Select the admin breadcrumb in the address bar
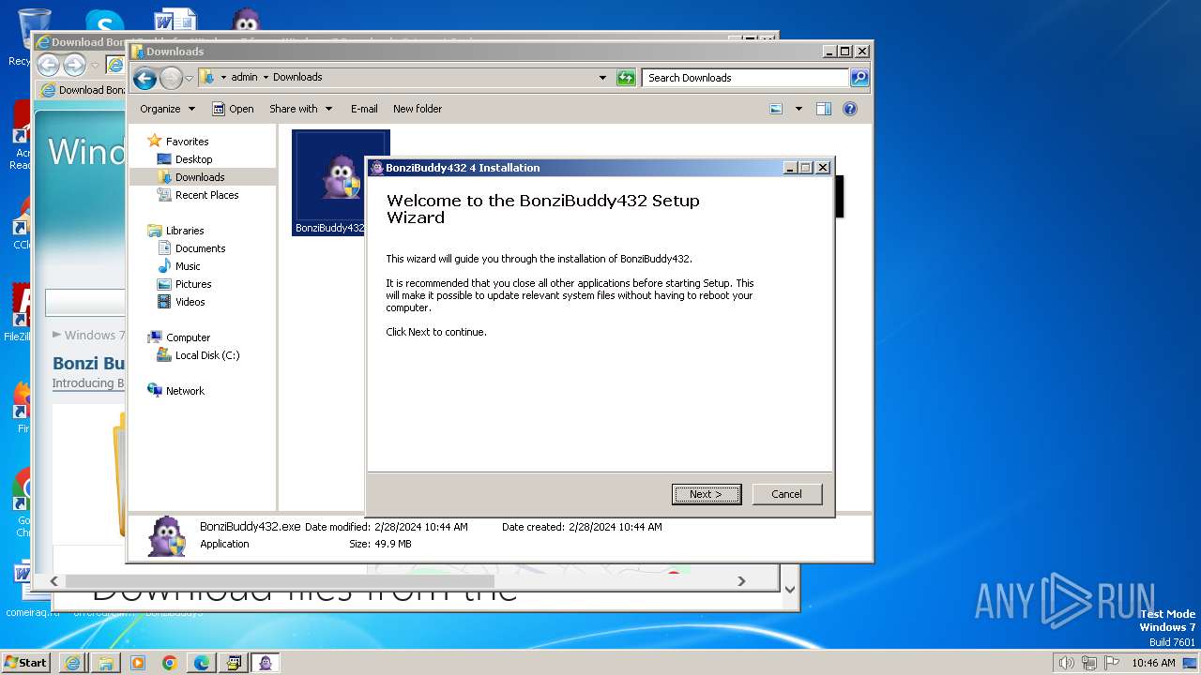The image size is (1201, 675). click(244, 78)
